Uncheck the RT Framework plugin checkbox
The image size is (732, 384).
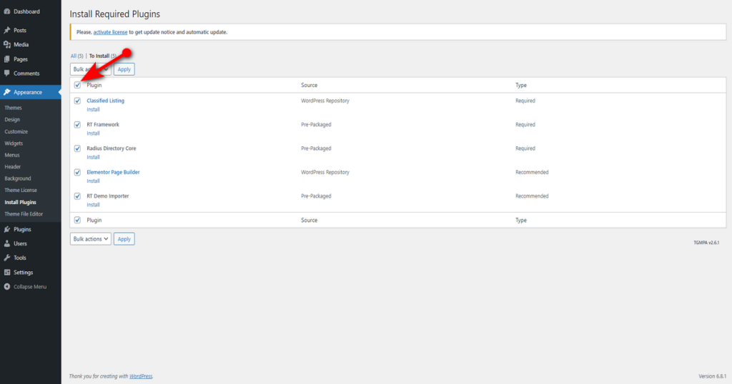tap(77, 124)
